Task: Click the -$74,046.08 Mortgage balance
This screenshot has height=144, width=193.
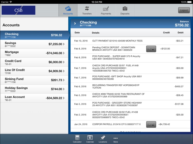Action: coord(54,53)
